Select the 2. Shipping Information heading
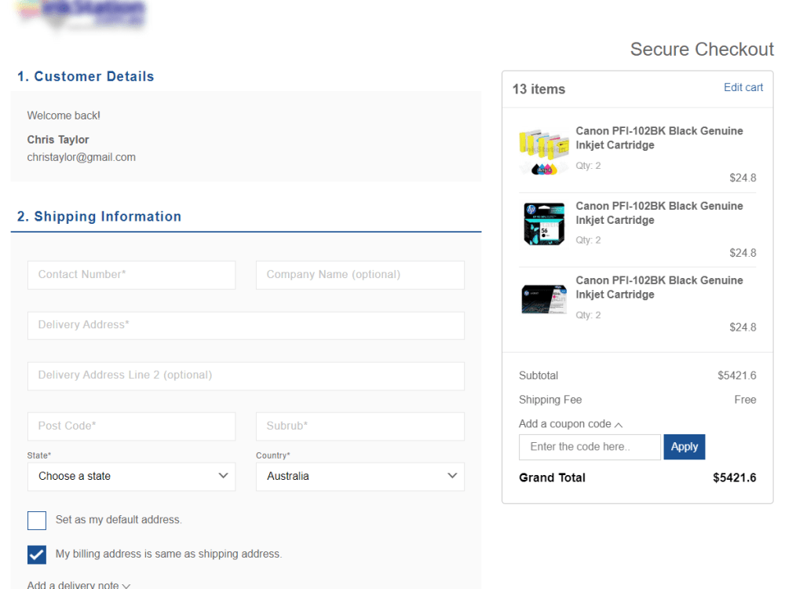The height and width of the screenshot is (589, 785). tap(99, 217)
